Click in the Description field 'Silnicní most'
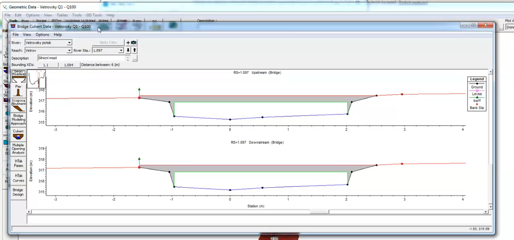Screen dimensions: 514x240 [x=81, y=58]
